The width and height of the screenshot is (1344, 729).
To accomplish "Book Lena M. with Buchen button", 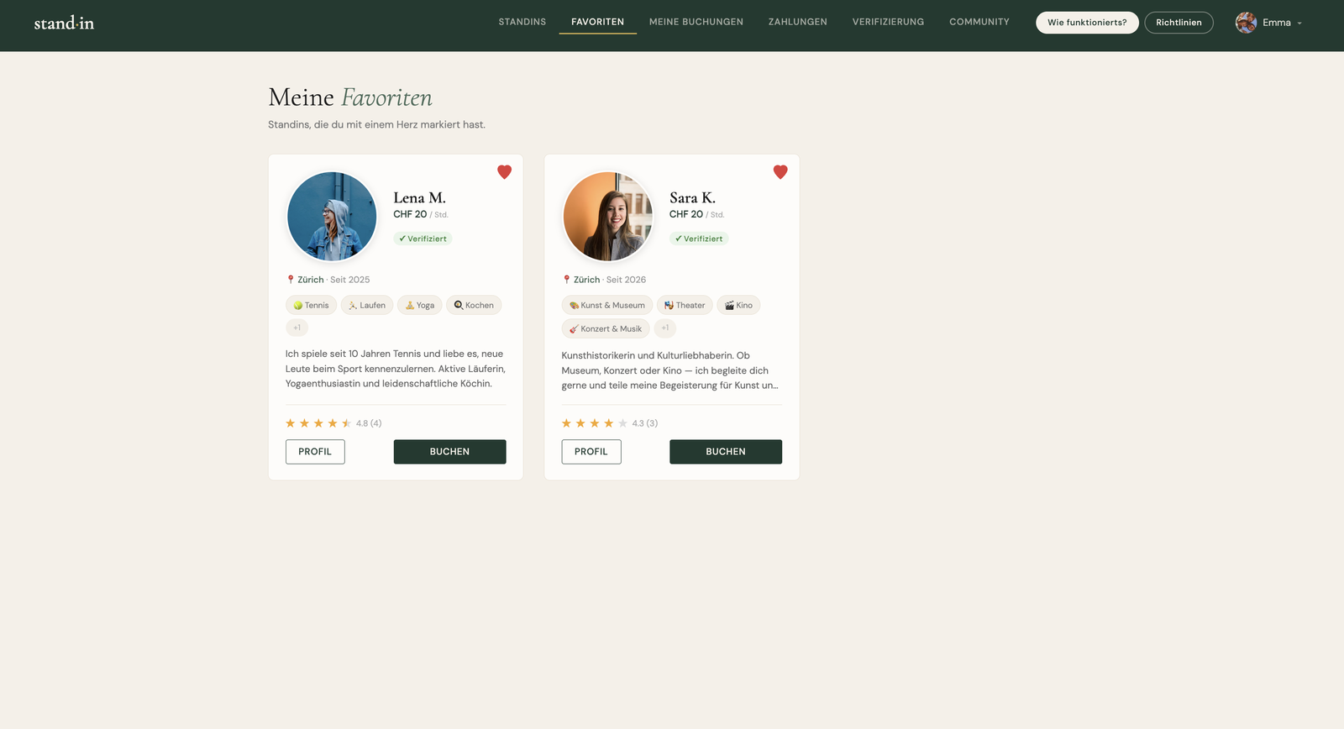I will 449,452.
